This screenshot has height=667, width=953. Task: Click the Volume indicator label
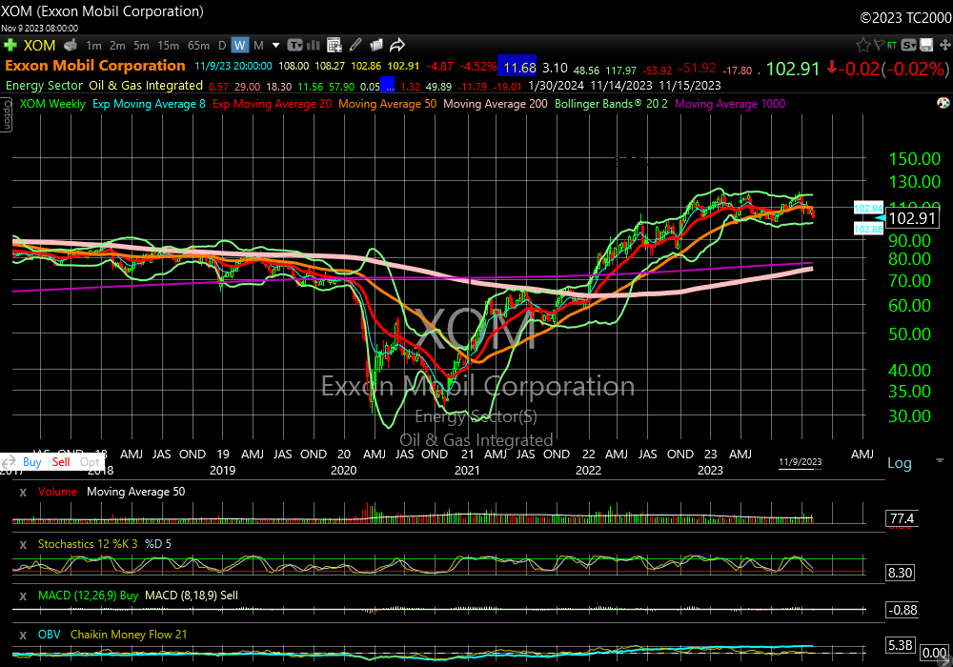click(57, 492)
